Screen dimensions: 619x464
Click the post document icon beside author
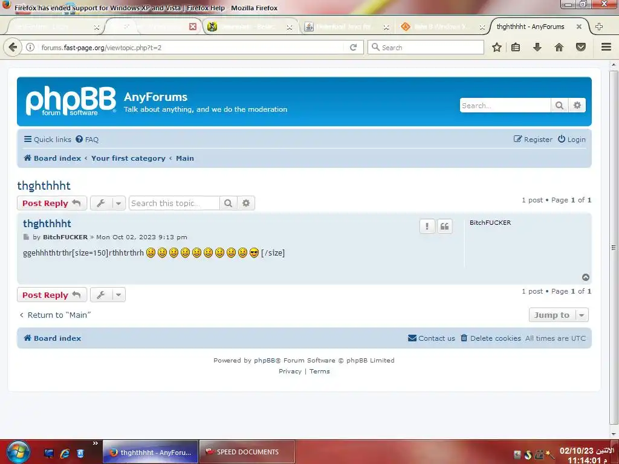pos(26,237)
